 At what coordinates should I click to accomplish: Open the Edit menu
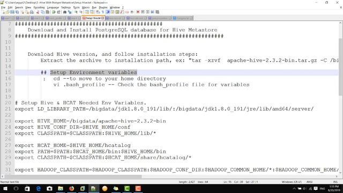pyautogui.click(x=10, y=8)
